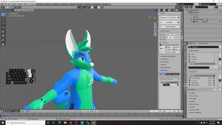Open the Object Data properties tab (green triangle)

(185, 85)
